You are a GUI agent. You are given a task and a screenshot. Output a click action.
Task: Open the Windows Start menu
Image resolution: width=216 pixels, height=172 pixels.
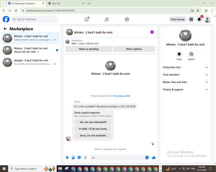pos(4,169)
